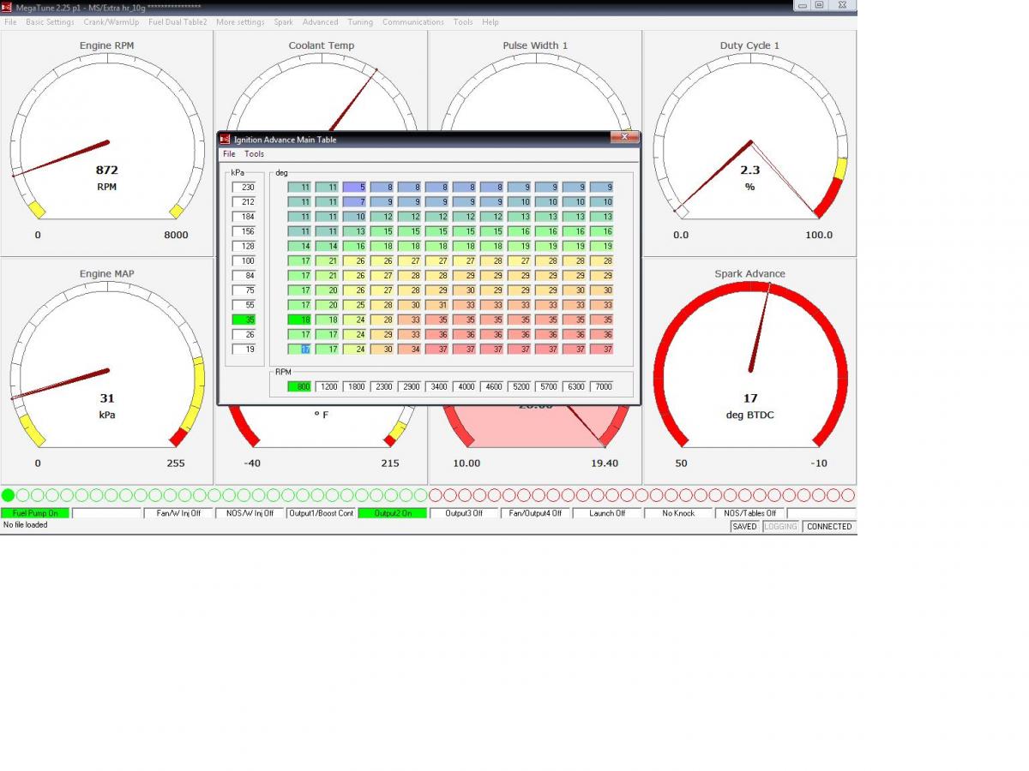Open the Tuning menu

(360, 22)
